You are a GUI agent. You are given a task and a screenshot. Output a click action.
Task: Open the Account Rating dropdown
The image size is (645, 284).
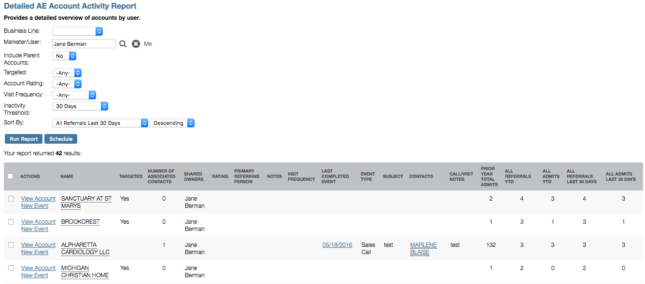tap(67, 84)
